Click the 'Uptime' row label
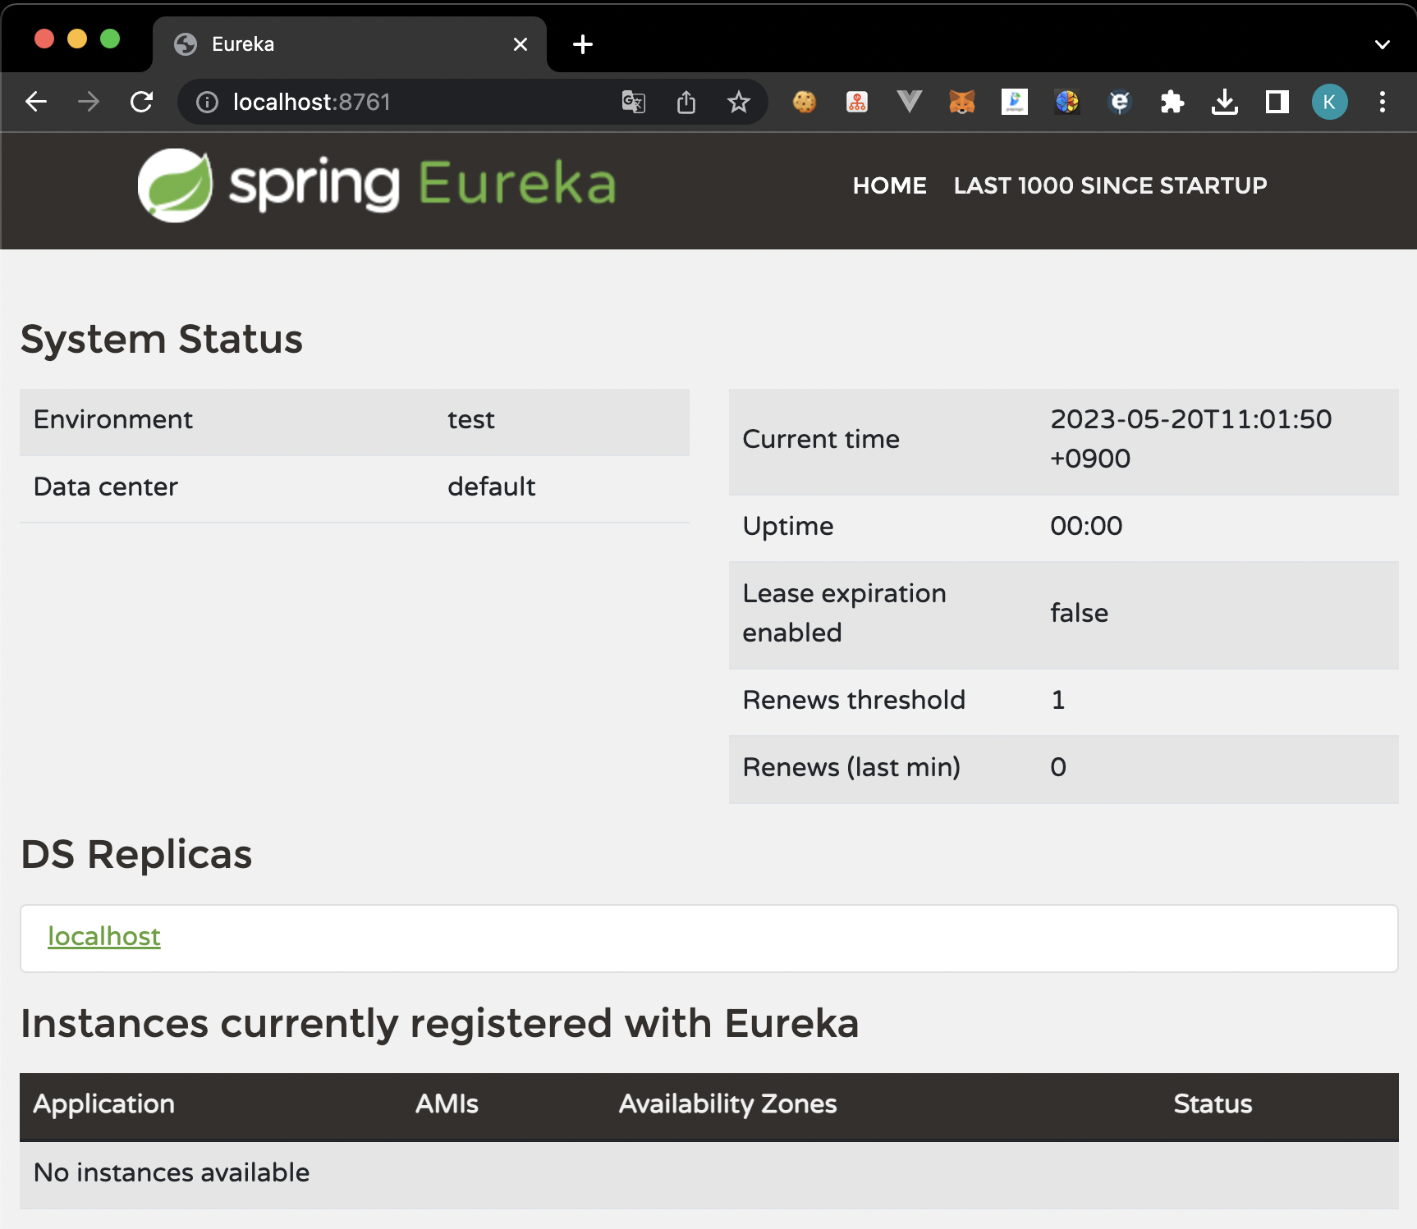The width and height of the screenshot is (1417, 1229). (788, 526)
